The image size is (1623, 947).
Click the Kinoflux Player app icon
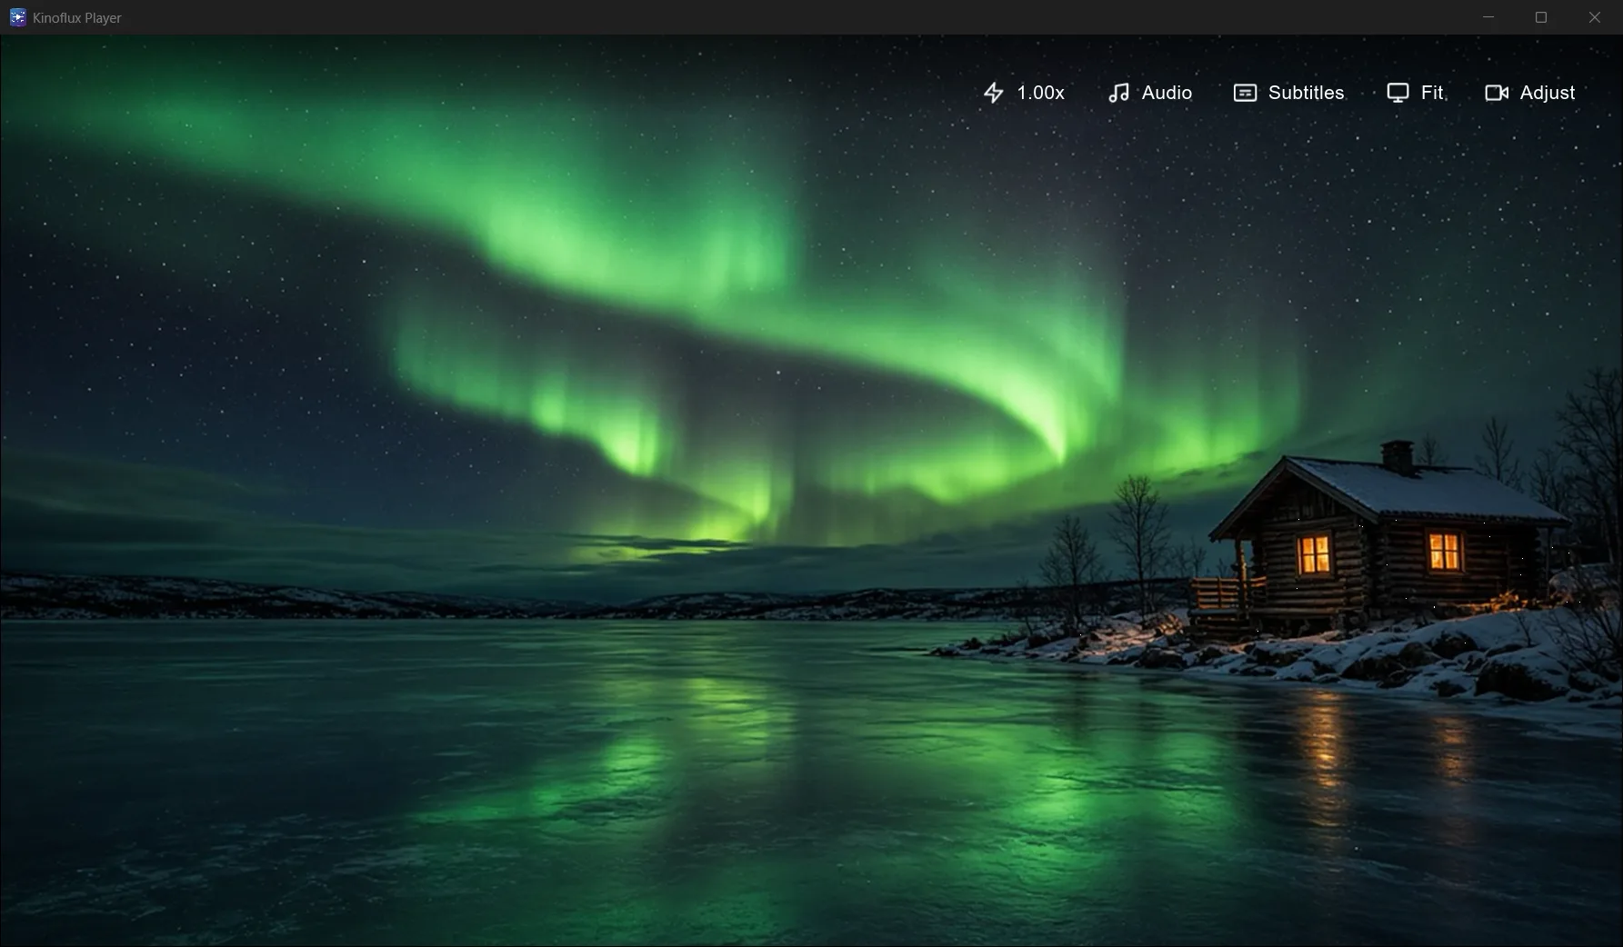17,17
